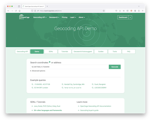This screenshot has height=121, width=151.
Task: Open the FAQ tab
Action: point(129,52)
